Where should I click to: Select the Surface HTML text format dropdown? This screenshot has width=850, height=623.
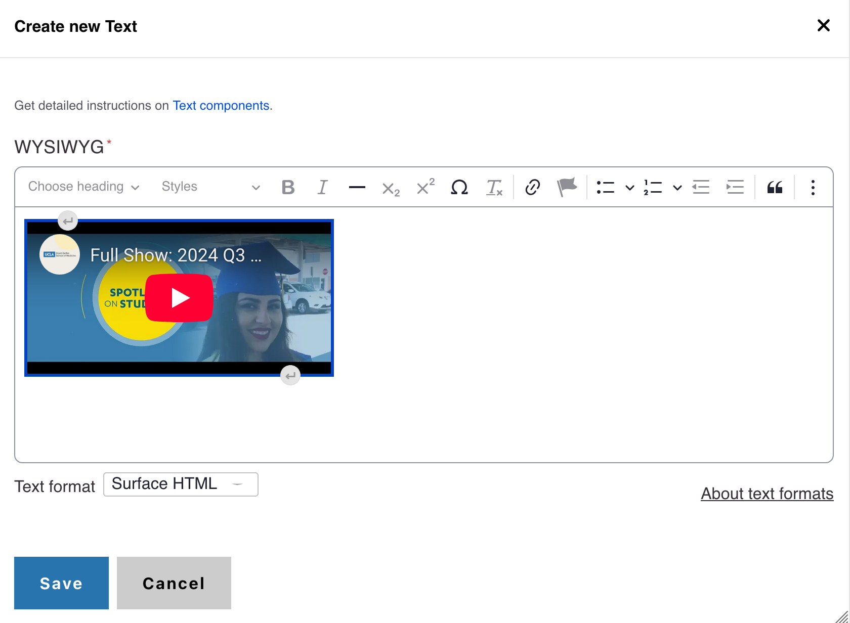[x=181, y=484]
